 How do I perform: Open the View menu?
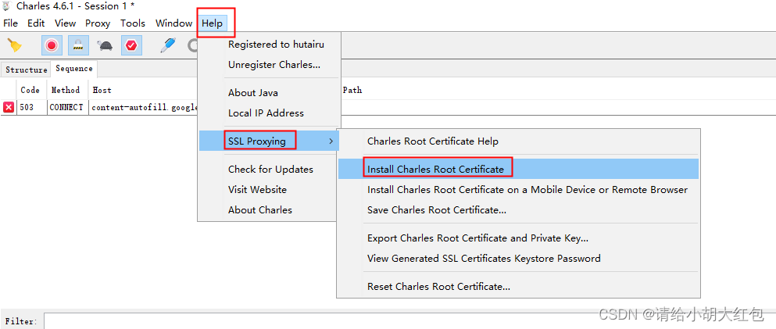tap(66, 23)
